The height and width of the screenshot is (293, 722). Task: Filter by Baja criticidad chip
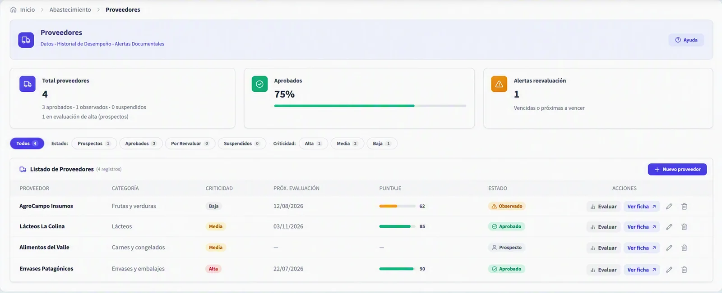pyautogui.click(x=382, y=144)
